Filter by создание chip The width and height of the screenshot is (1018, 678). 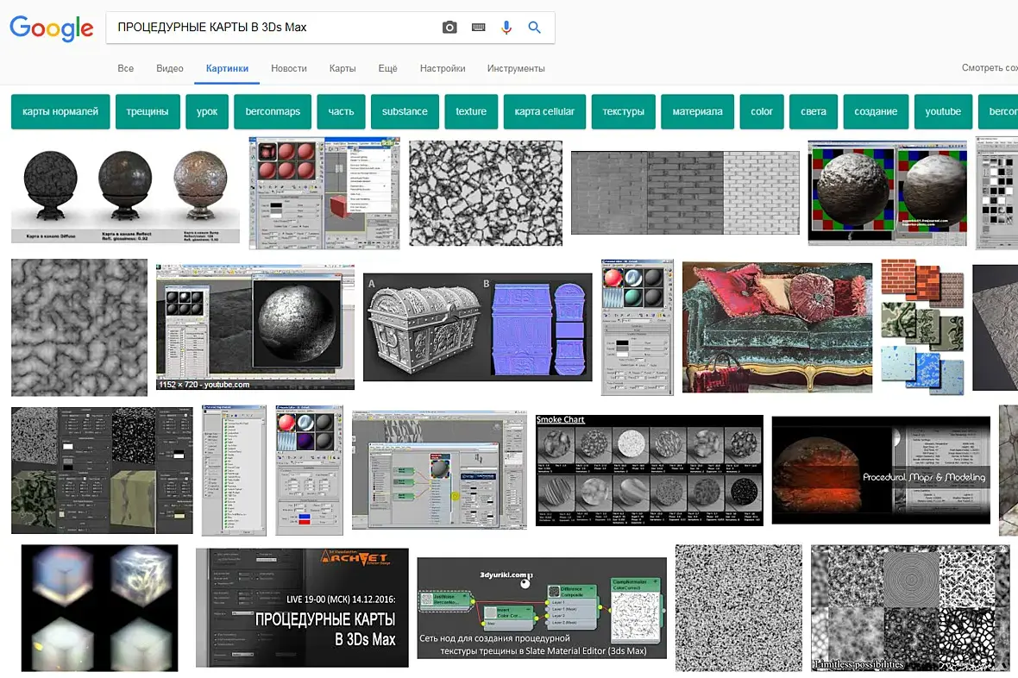point(876,111)
